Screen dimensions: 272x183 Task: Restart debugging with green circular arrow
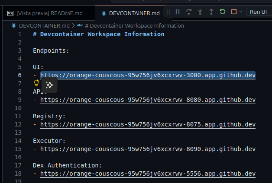coord(222,12)
